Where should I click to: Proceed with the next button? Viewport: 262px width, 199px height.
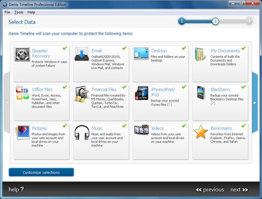tap(239, 190)
